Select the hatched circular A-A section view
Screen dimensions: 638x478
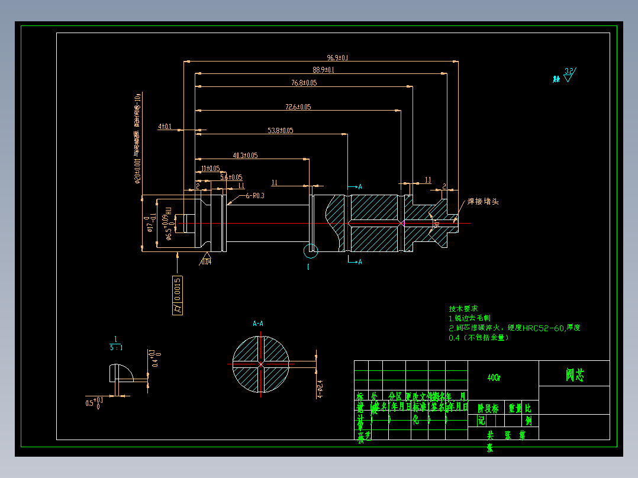[x=261, y=364]
